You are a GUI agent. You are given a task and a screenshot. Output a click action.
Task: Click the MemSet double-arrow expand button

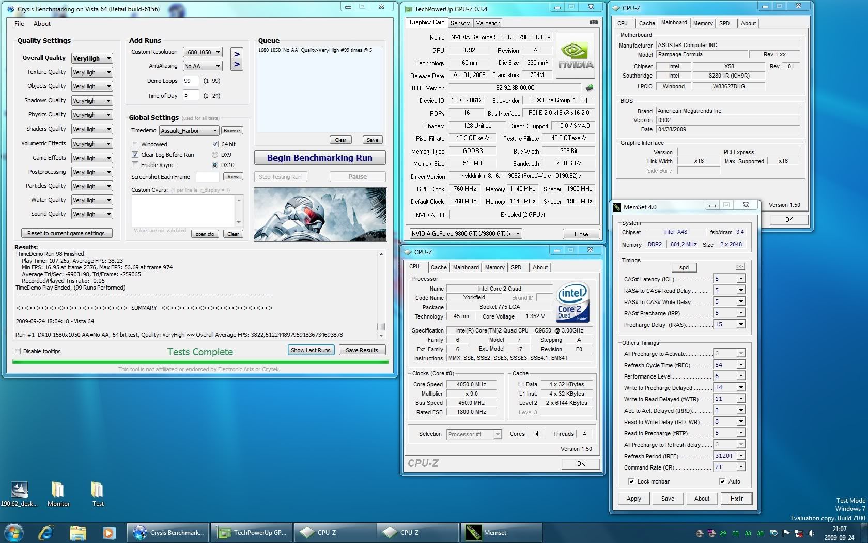coord(740,267)
